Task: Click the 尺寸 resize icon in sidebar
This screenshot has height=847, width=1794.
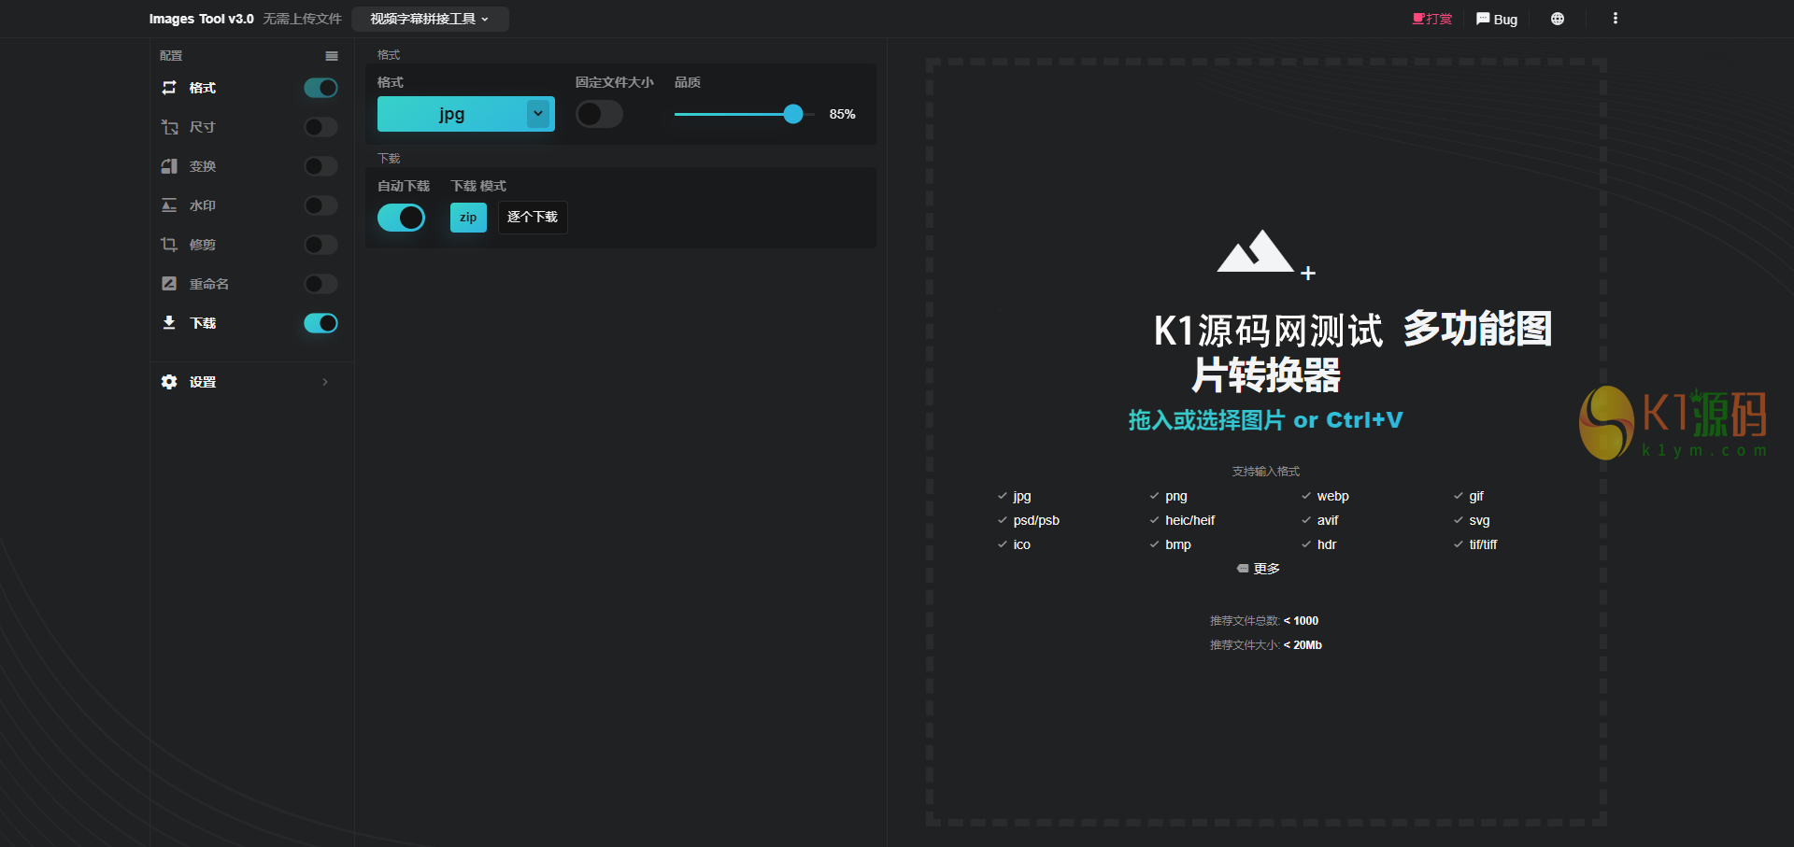Action: click(x=169, y=127)
